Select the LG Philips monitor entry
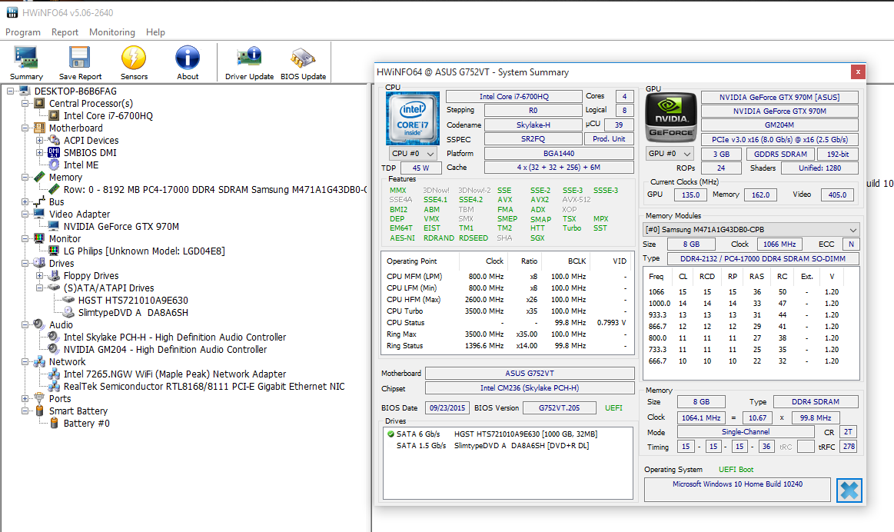This screenshot has width=894, height=532. tap(145, 251)
